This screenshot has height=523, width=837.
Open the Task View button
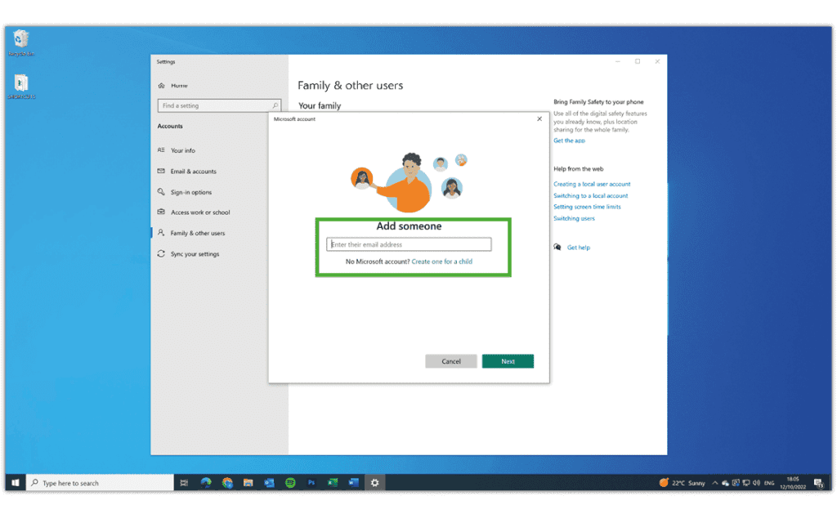pos(184,482)
